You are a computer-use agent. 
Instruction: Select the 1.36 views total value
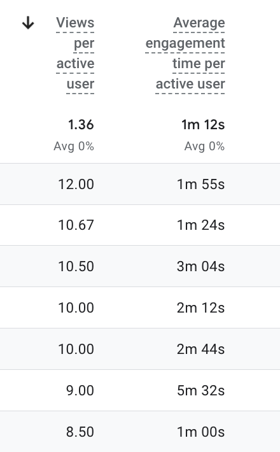click(81, 125)
